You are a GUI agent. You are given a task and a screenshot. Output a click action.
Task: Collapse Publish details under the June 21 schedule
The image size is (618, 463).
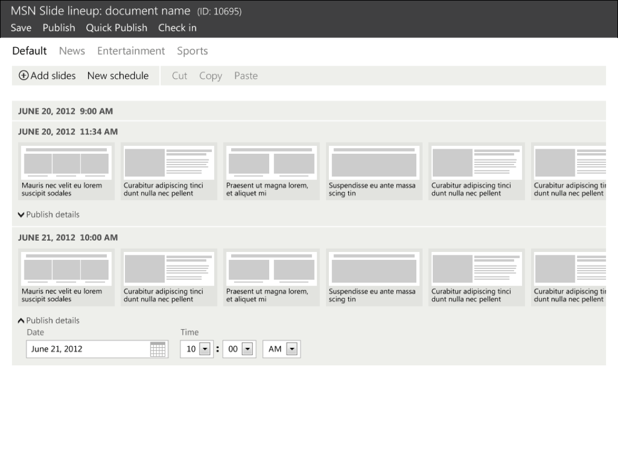pyautogui.click(x=49, y=321)
